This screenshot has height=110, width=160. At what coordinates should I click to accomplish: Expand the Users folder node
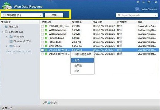click(x=7, y=46)
